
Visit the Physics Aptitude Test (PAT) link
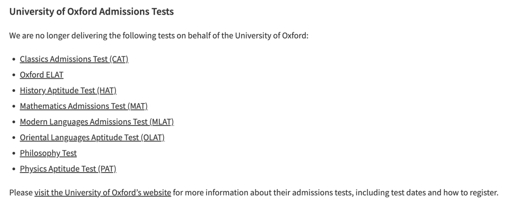68,169
